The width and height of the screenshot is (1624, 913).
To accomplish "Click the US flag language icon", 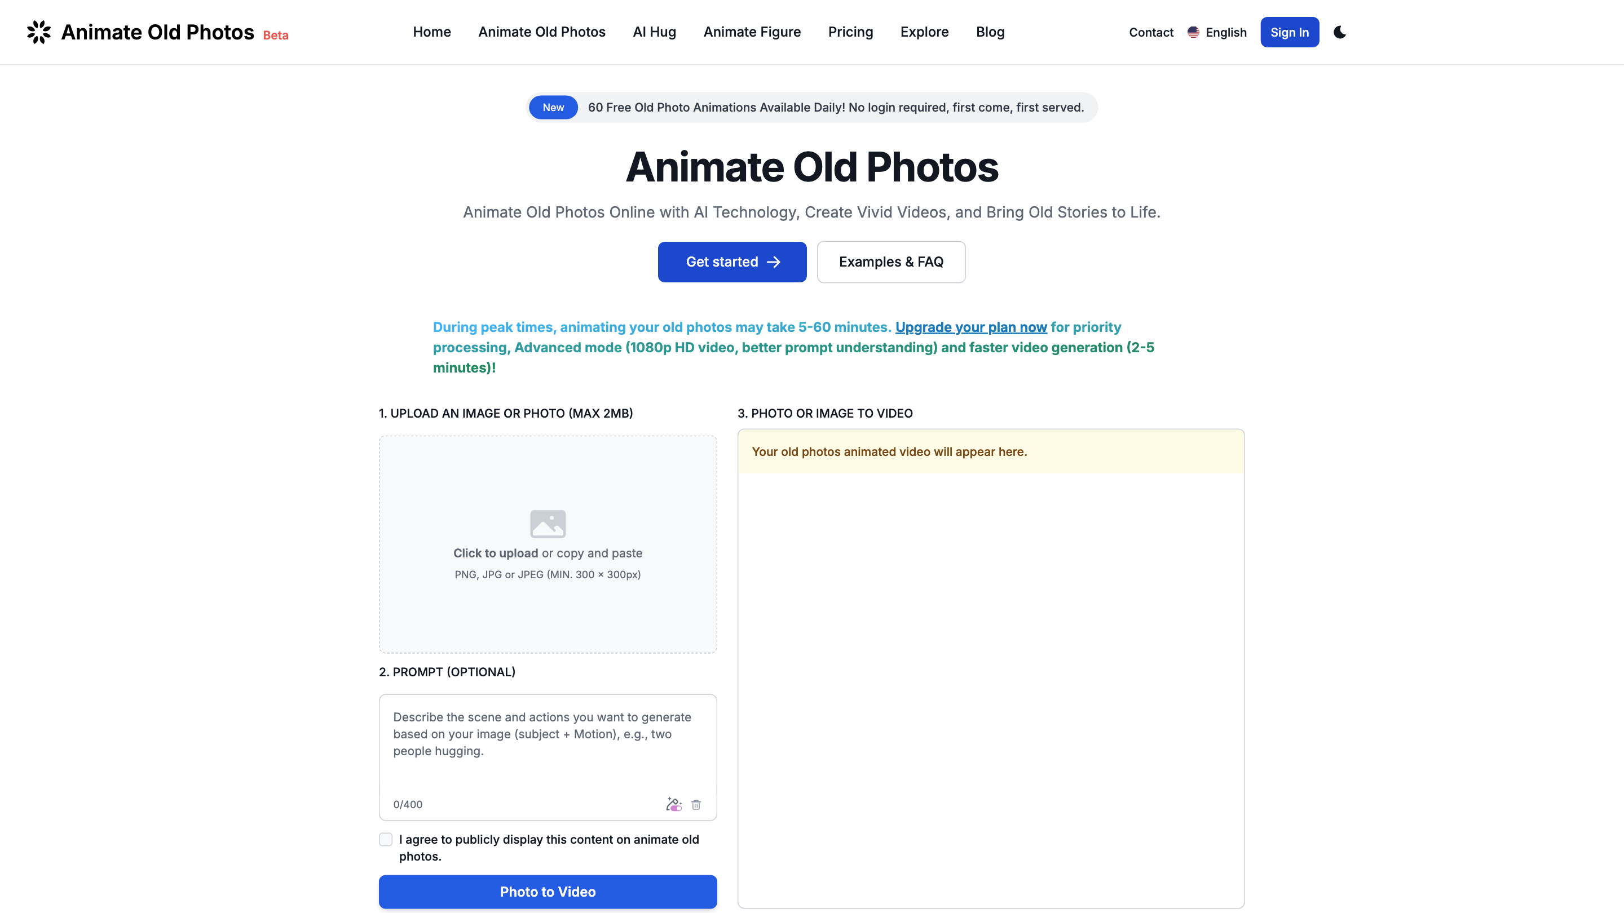I will coord(1193,32).
